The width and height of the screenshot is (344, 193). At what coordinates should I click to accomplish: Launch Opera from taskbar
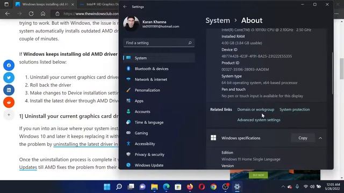(x=202, y=187)
